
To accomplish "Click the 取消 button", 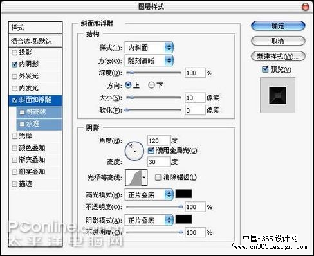I will (x=278, y=41).
